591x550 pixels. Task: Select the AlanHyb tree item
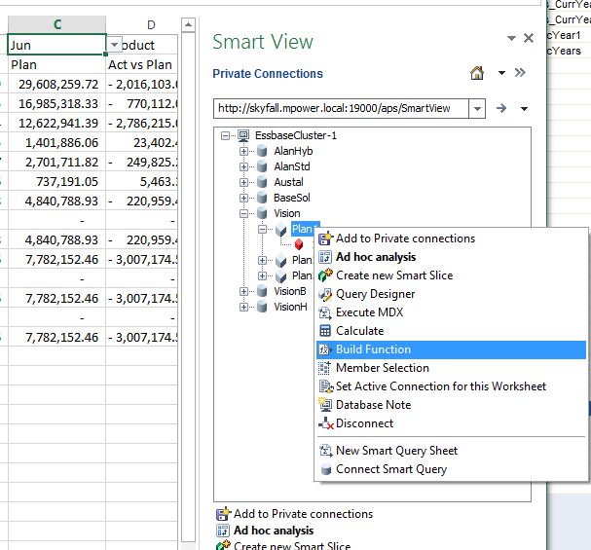[x=293, y=151]
